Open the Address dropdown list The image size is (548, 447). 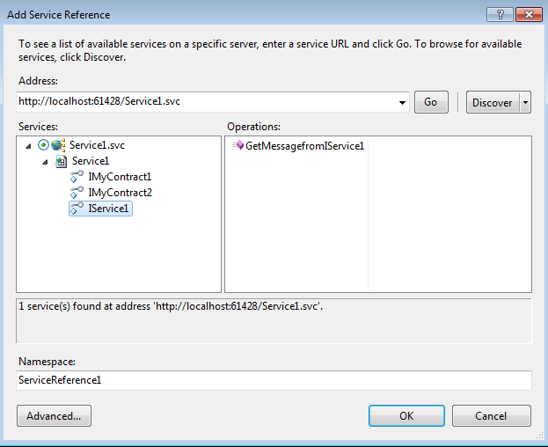[403, 102]
